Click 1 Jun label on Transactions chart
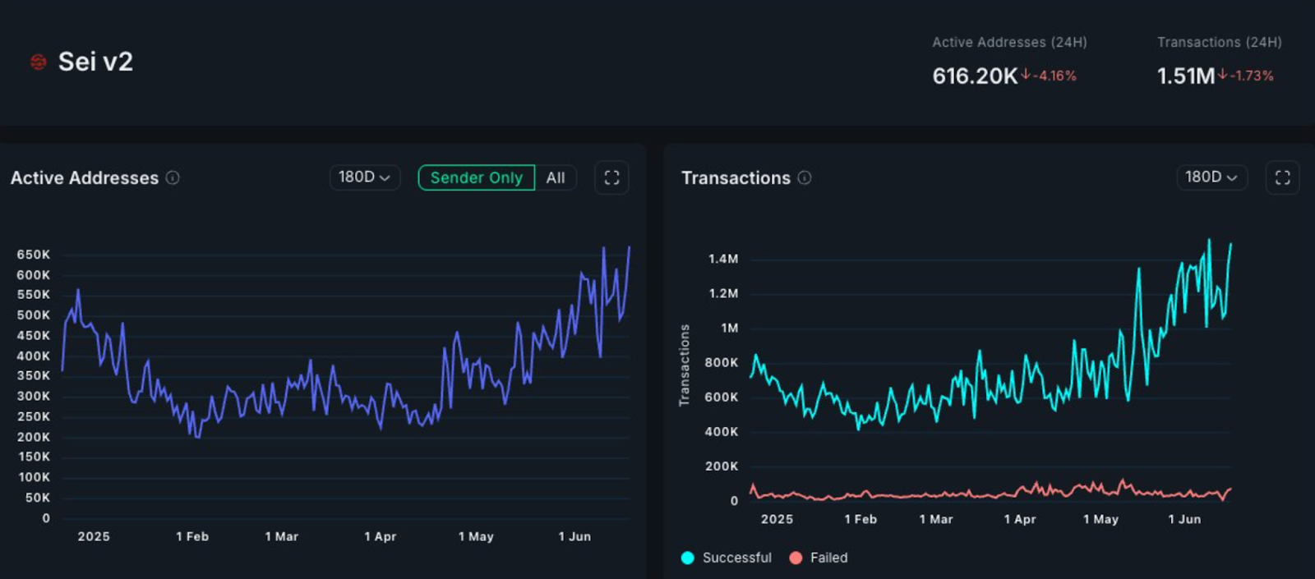Screen dimensions: 1315x579 1184,519
